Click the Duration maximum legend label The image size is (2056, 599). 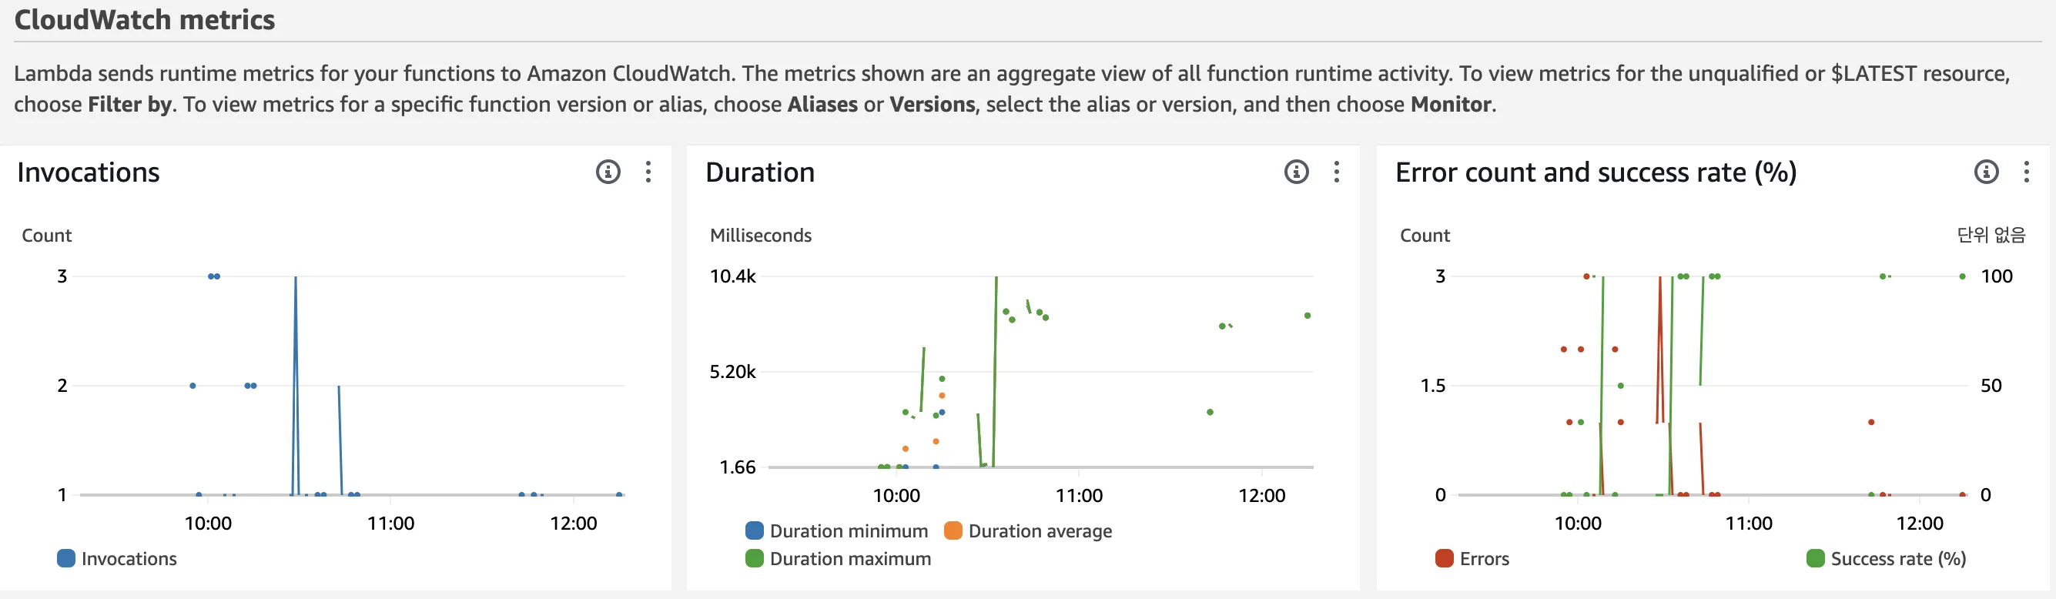(850, 558)
